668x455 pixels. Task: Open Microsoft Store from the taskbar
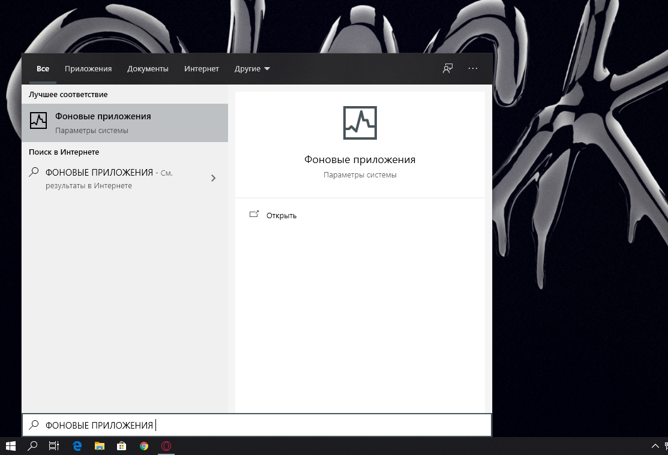(121, 446)
